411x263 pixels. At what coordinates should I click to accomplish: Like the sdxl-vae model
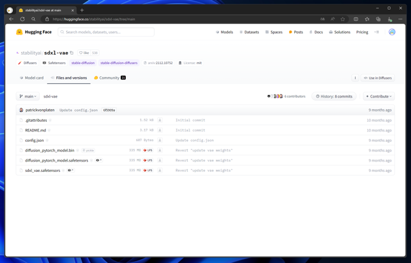click(x=84, y=53)
